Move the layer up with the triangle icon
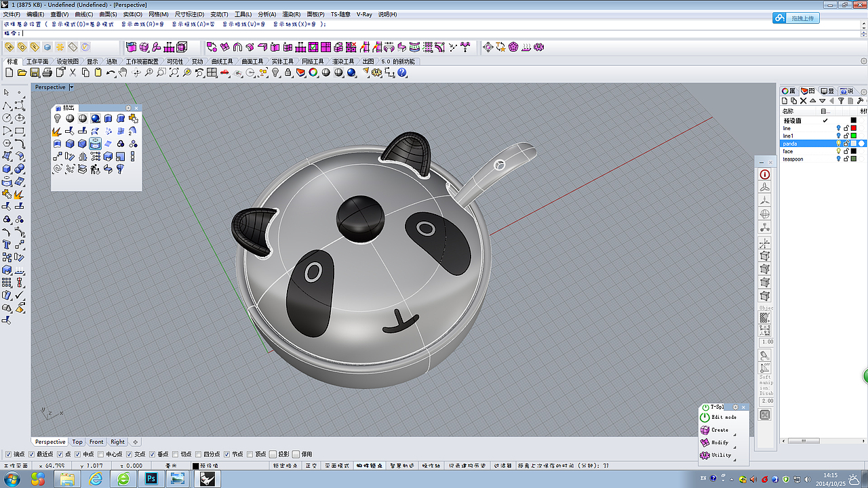The height and width of the screenshot is (488, 868). (x=813, y=101)
